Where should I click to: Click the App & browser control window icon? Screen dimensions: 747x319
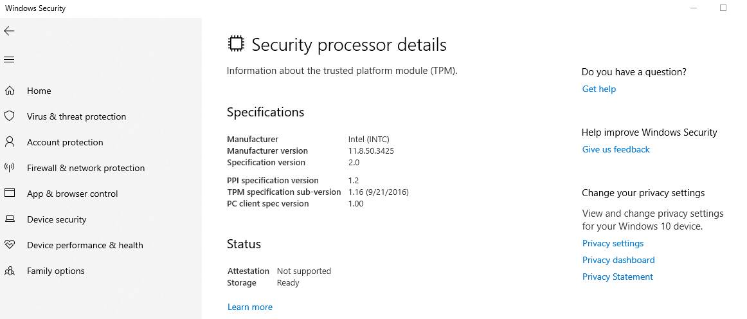click(10, 194)
